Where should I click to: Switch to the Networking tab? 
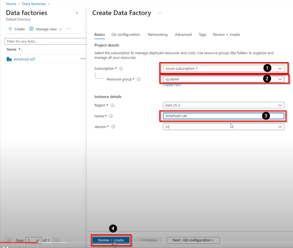coord(157,35)
